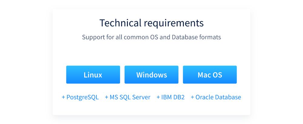Click the plus sign before PostgreSQL
The height and width of the screenshot is (124, 303).
[63, 97]
